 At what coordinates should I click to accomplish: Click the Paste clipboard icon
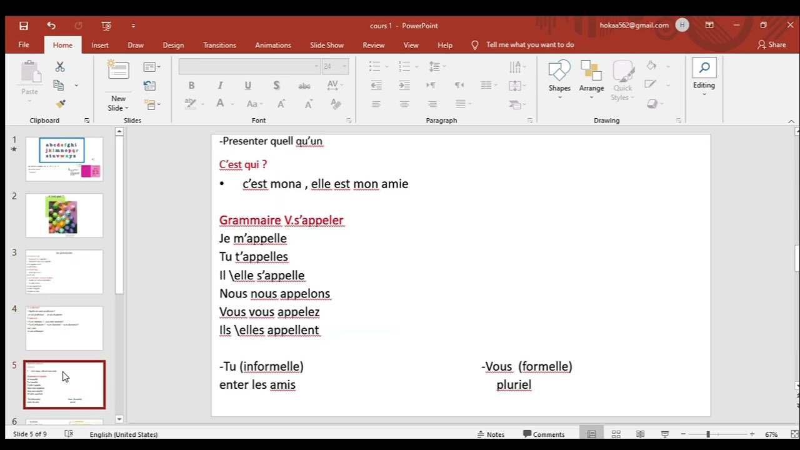point(29,71)
